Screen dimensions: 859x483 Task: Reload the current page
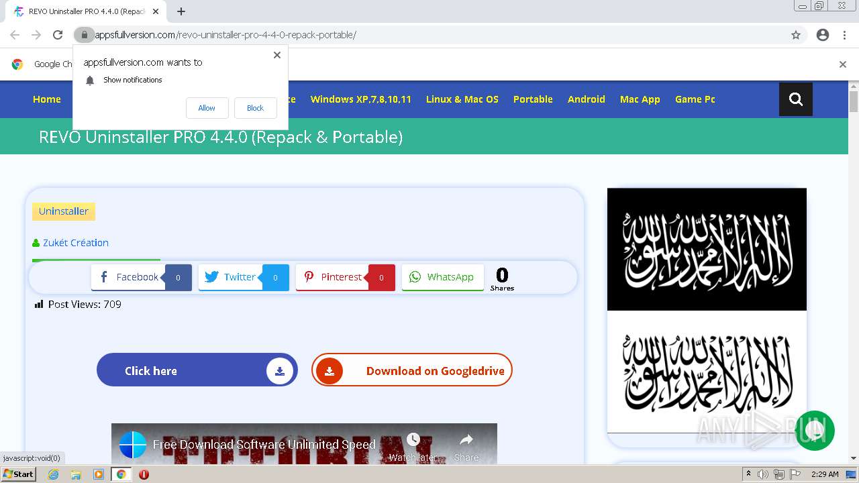[x=58, y=35]
